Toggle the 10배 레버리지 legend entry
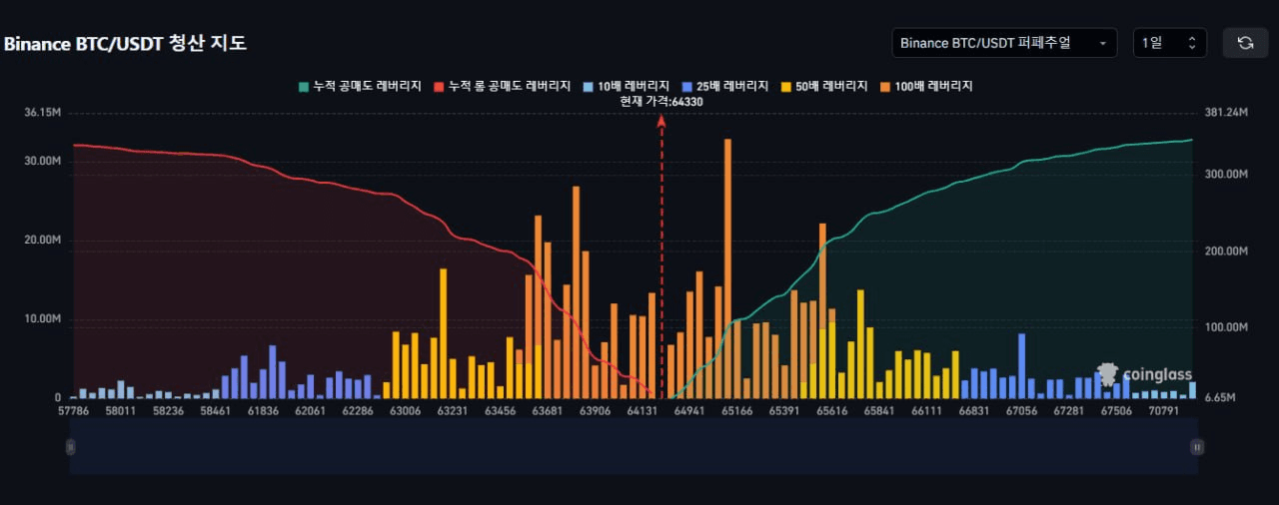 [x=627, y=87]
